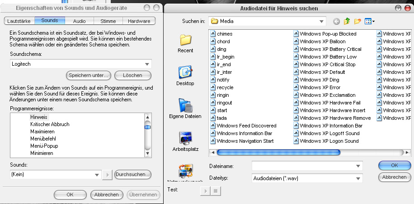Select Windows Pop-up Blocked file
Screen dimensions: 414x204
pos(325,34)
